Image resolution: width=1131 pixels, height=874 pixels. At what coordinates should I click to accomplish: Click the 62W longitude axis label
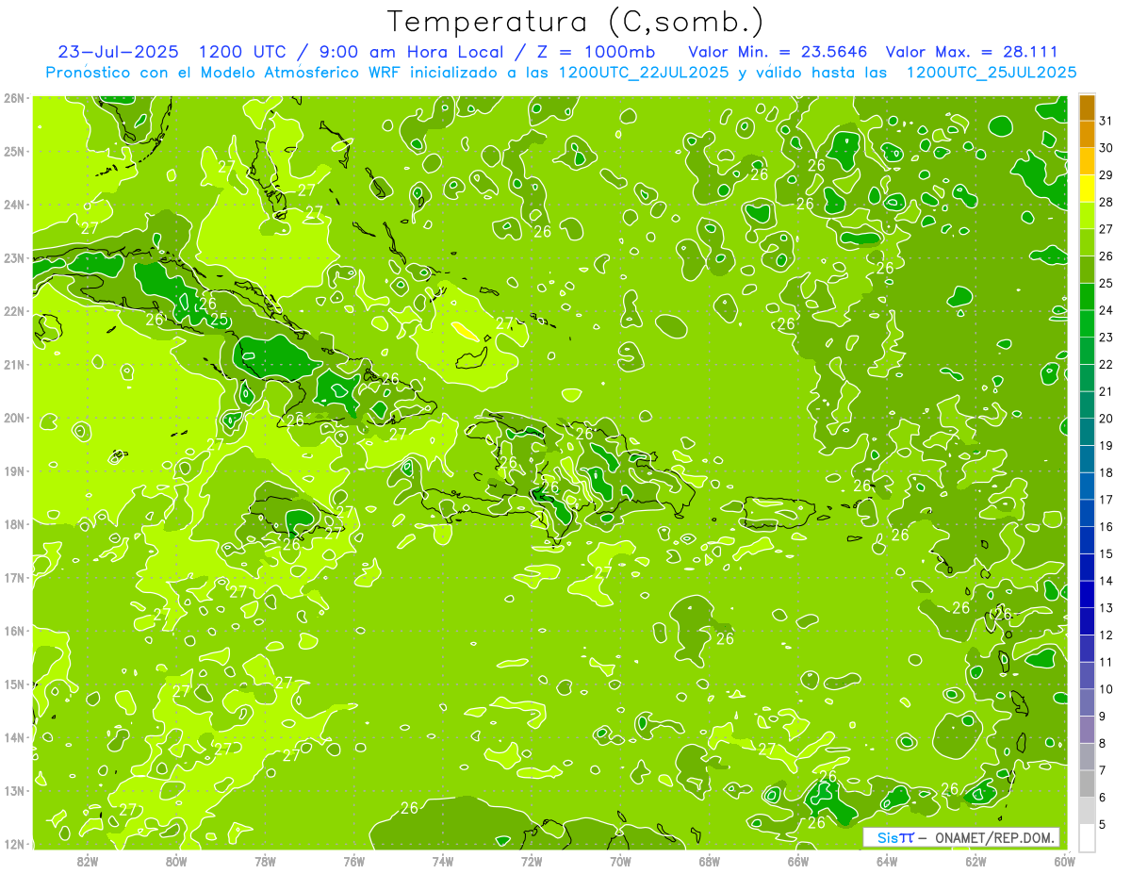[975, 861]
